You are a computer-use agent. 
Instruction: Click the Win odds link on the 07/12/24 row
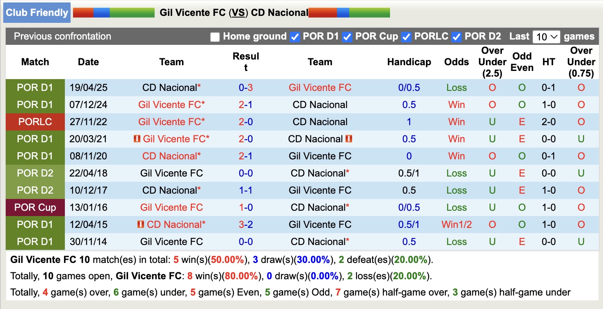[456, 104]
